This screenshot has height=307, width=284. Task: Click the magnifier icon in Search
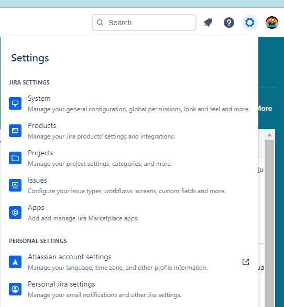point(100,23)
